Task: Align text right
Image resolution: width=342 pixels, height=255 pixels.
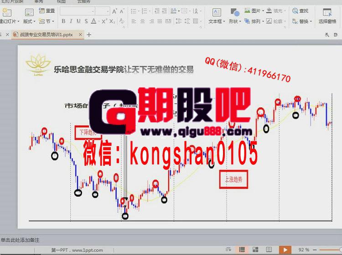Action: (151, 21)
